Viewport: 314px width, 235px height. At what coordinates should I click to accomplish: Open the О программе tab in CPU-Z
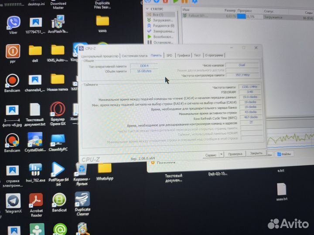[x=214, y=55]
